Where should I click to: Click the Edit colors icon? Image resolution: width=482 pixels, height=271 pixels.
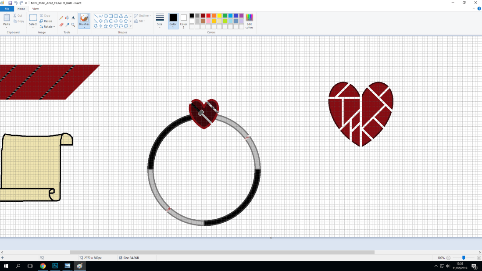tap(249, 21)
